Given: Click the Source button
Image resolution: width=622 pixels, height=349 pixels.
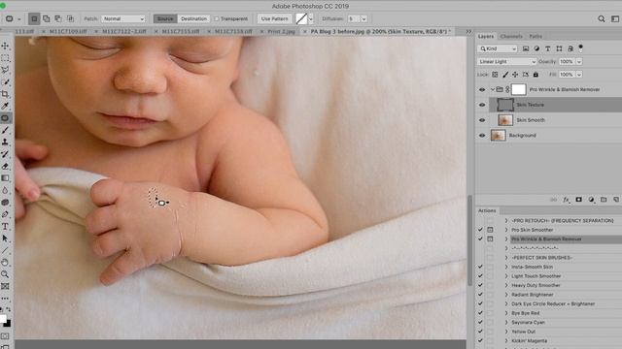Looking at the screenshot, I should (x=165, y=18).
